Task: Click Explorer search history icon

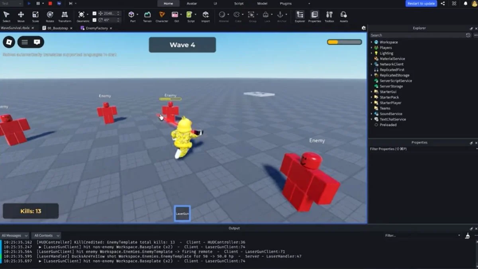Action: (x=468, y=35)
